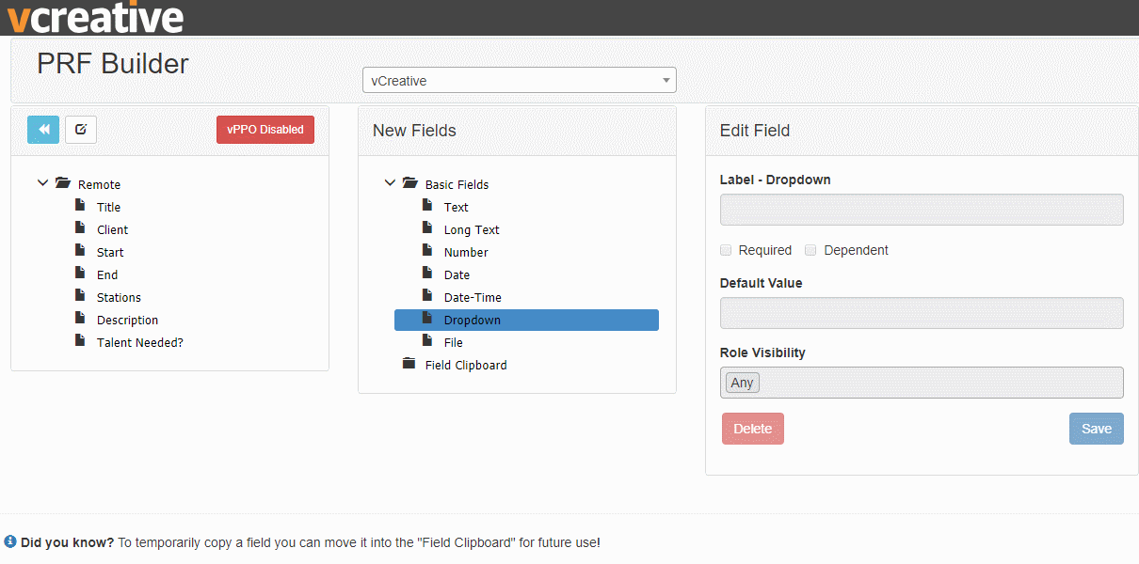Select the Text field type
Screen dimensions: 1139x564
[457, 208]
